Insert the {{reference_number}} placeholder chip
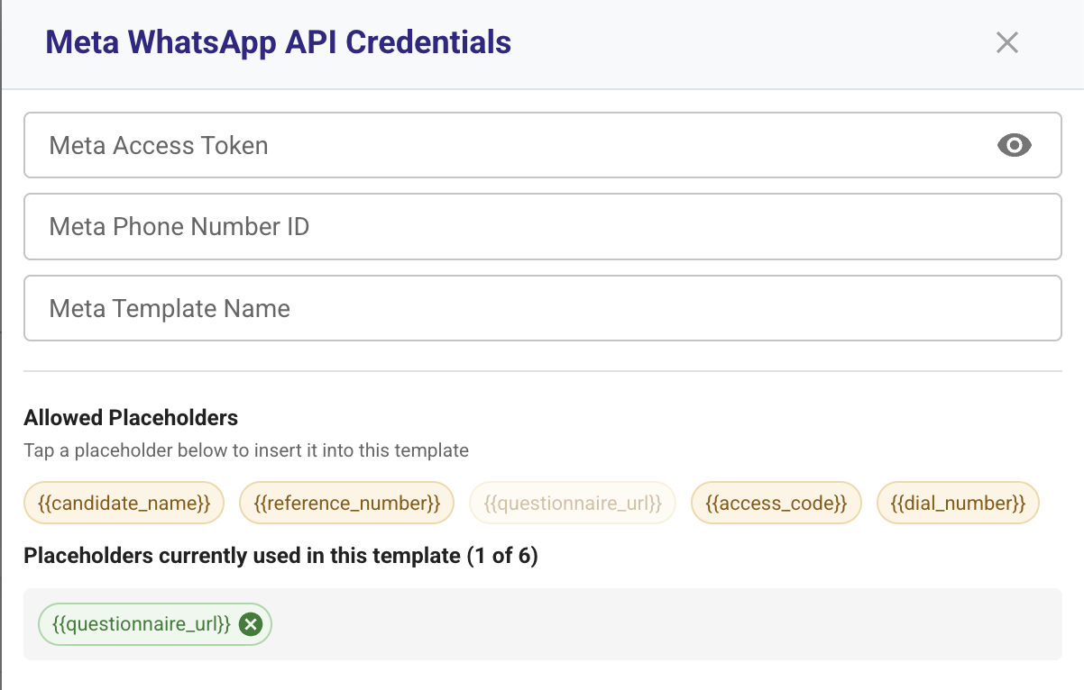Viewport: 1084px width, 690px height. click(x=346, y=503)
